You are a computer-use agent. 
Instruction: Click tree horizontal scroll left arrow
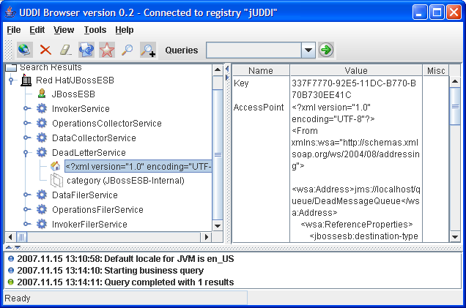click(10, 237)
